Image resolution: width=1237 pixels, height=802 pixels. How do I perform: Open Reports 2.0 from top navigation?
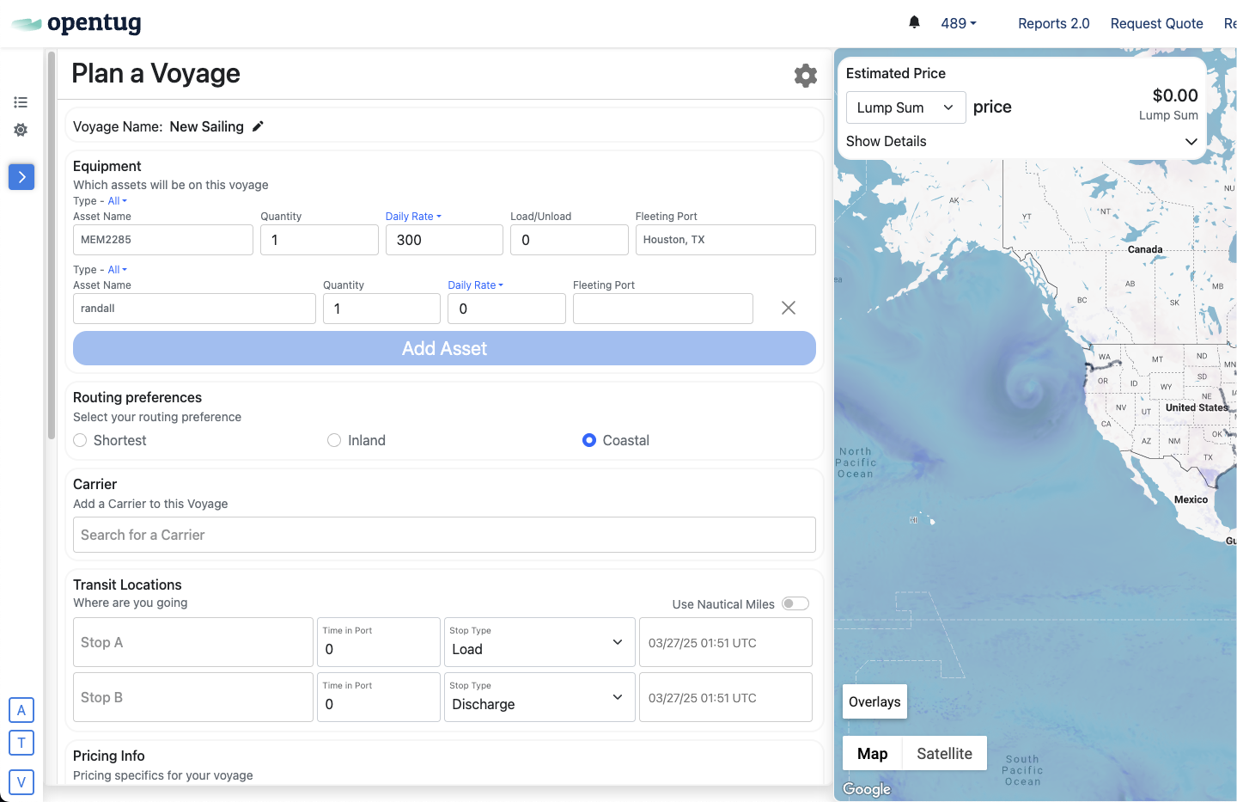(x=1053, y=23)
